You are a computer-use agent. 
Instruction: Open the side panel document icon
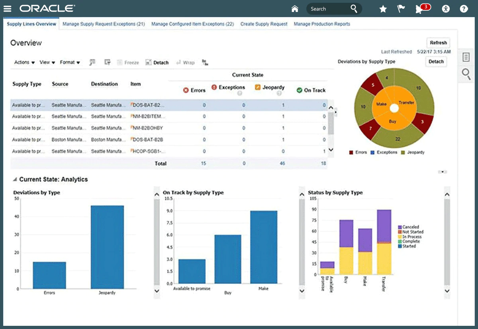pyautogui.click(x=466, y=57)
